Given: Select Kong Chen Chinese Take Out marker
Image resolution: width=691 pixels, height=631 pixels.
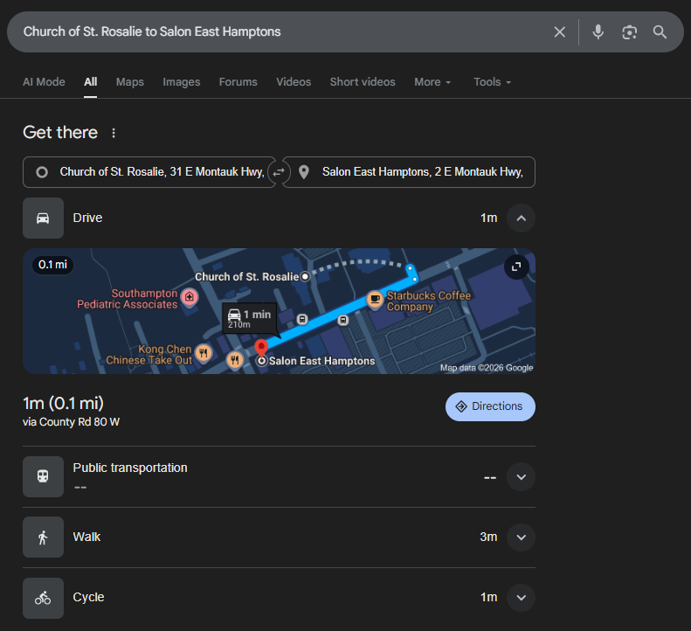Looking at the screenshot, I should 204,353.
